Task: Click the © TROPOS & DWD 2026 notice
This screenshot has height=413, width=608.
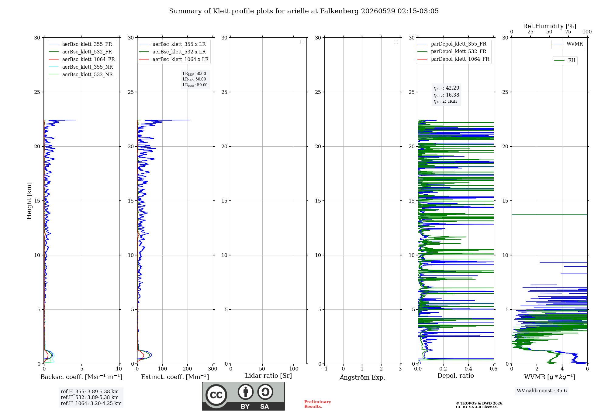Action: coord(480,403)
